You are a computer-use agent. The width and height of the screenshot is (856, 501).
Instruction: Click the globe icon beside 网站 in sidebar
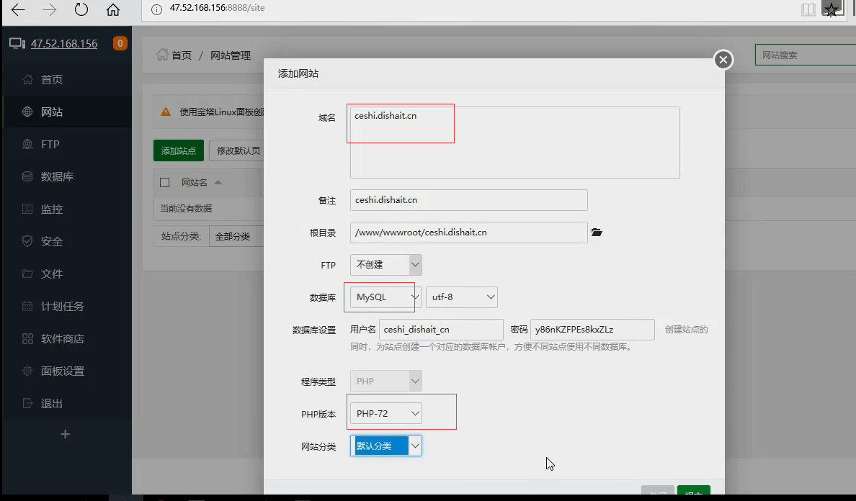tap(27, 112)
